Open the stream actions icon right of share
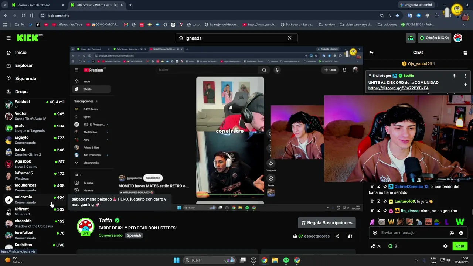The image size is (473, 266). point(350,236)
